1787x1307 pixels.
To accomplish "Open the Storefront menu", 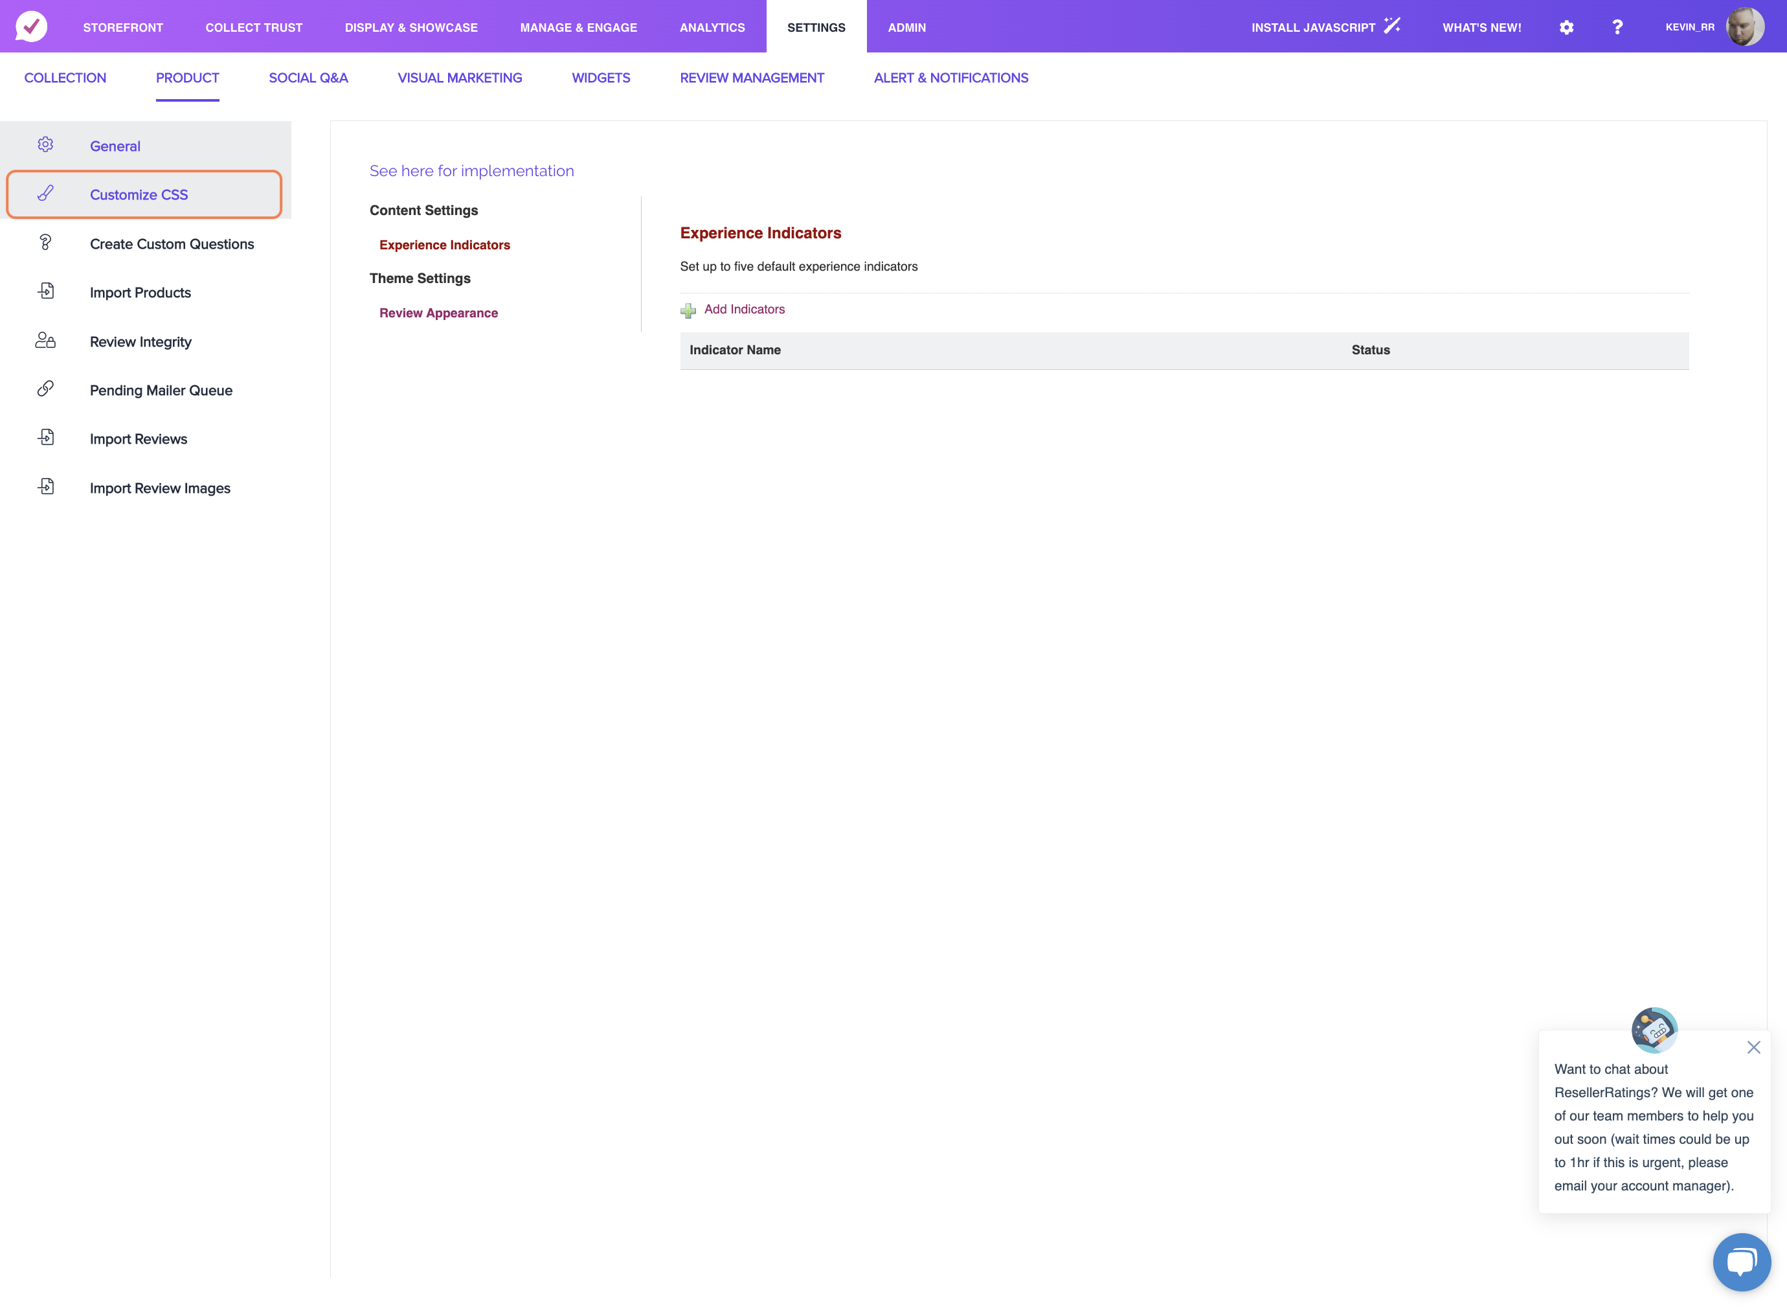I will (x=124, y=28).
